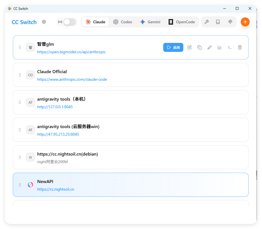Viewport: 262px width, 229px height.
Task: Click the drag handle of Claude Official card
Action: pyautogui.click(x=20, y=75)
